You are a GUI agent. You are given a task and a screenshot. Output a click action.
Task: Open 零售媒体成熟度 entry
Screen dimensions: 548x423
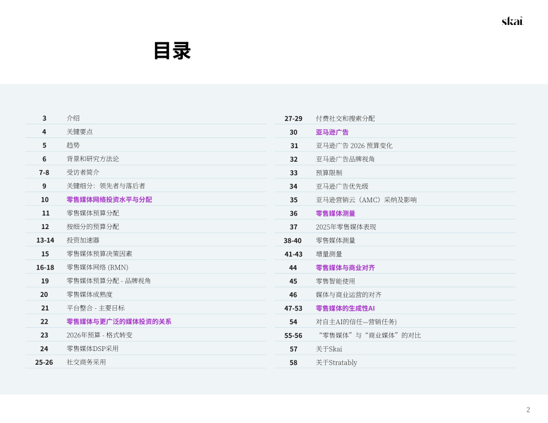pos(89,294)
